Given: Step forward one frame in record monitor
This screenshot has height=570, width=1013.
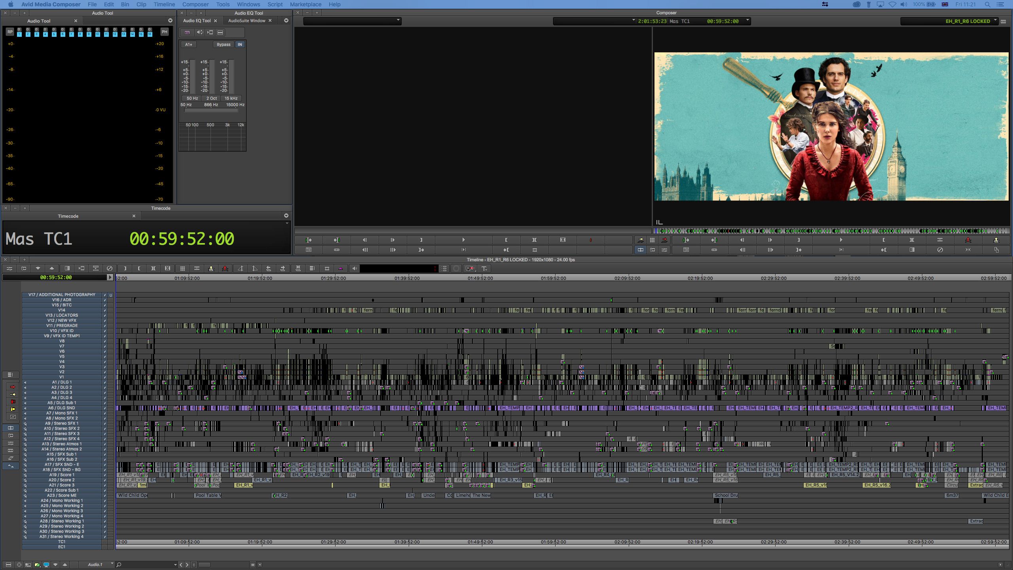Looking at the screenshot, I should click(770, 240).
